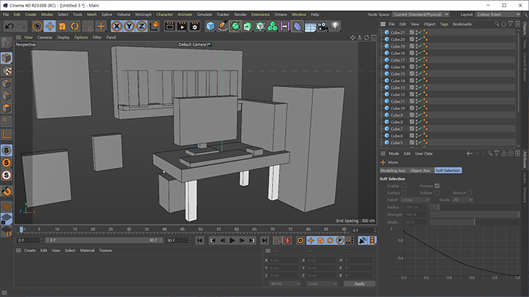Go to the end of animation
The height and width of the screenshot is (297, 529).
[x=264, y=241]
